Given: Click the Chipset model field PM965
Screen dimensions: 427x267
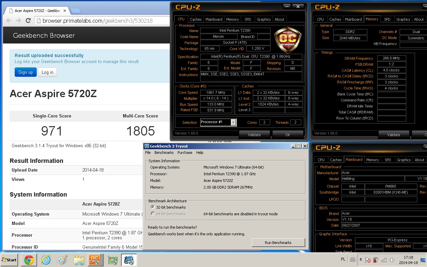Looking at the screenshot, I should 391,186.
